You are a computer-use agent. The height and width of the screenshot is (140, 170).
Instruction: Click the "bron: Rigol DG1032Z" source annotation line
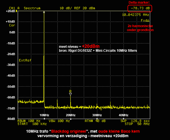click(98, 51)
